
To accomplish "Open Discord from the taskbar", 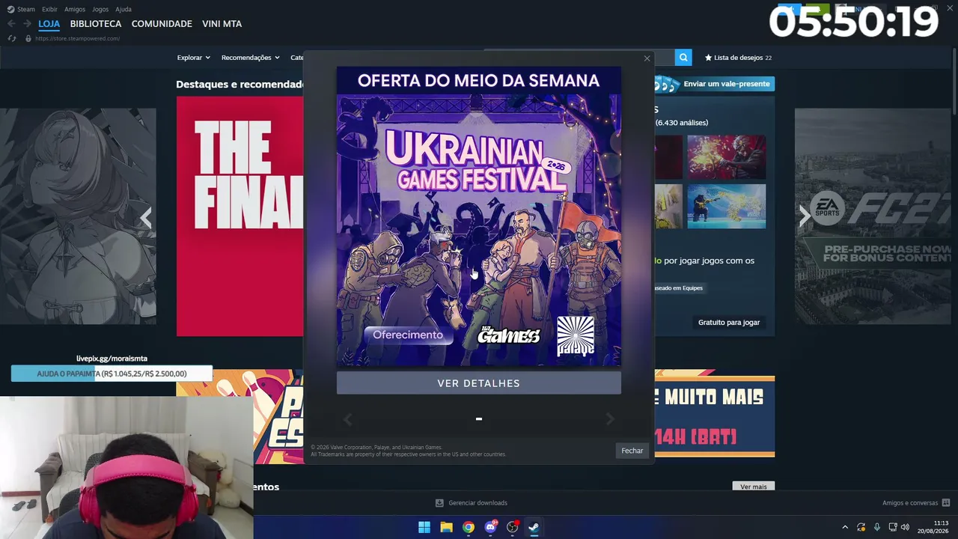I will tap(490, 527).
